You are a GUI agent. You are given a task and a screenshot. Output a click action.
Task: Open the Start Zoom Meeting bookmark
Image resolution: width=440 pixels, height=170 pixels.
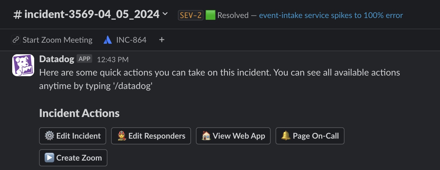tap(57, 40)
